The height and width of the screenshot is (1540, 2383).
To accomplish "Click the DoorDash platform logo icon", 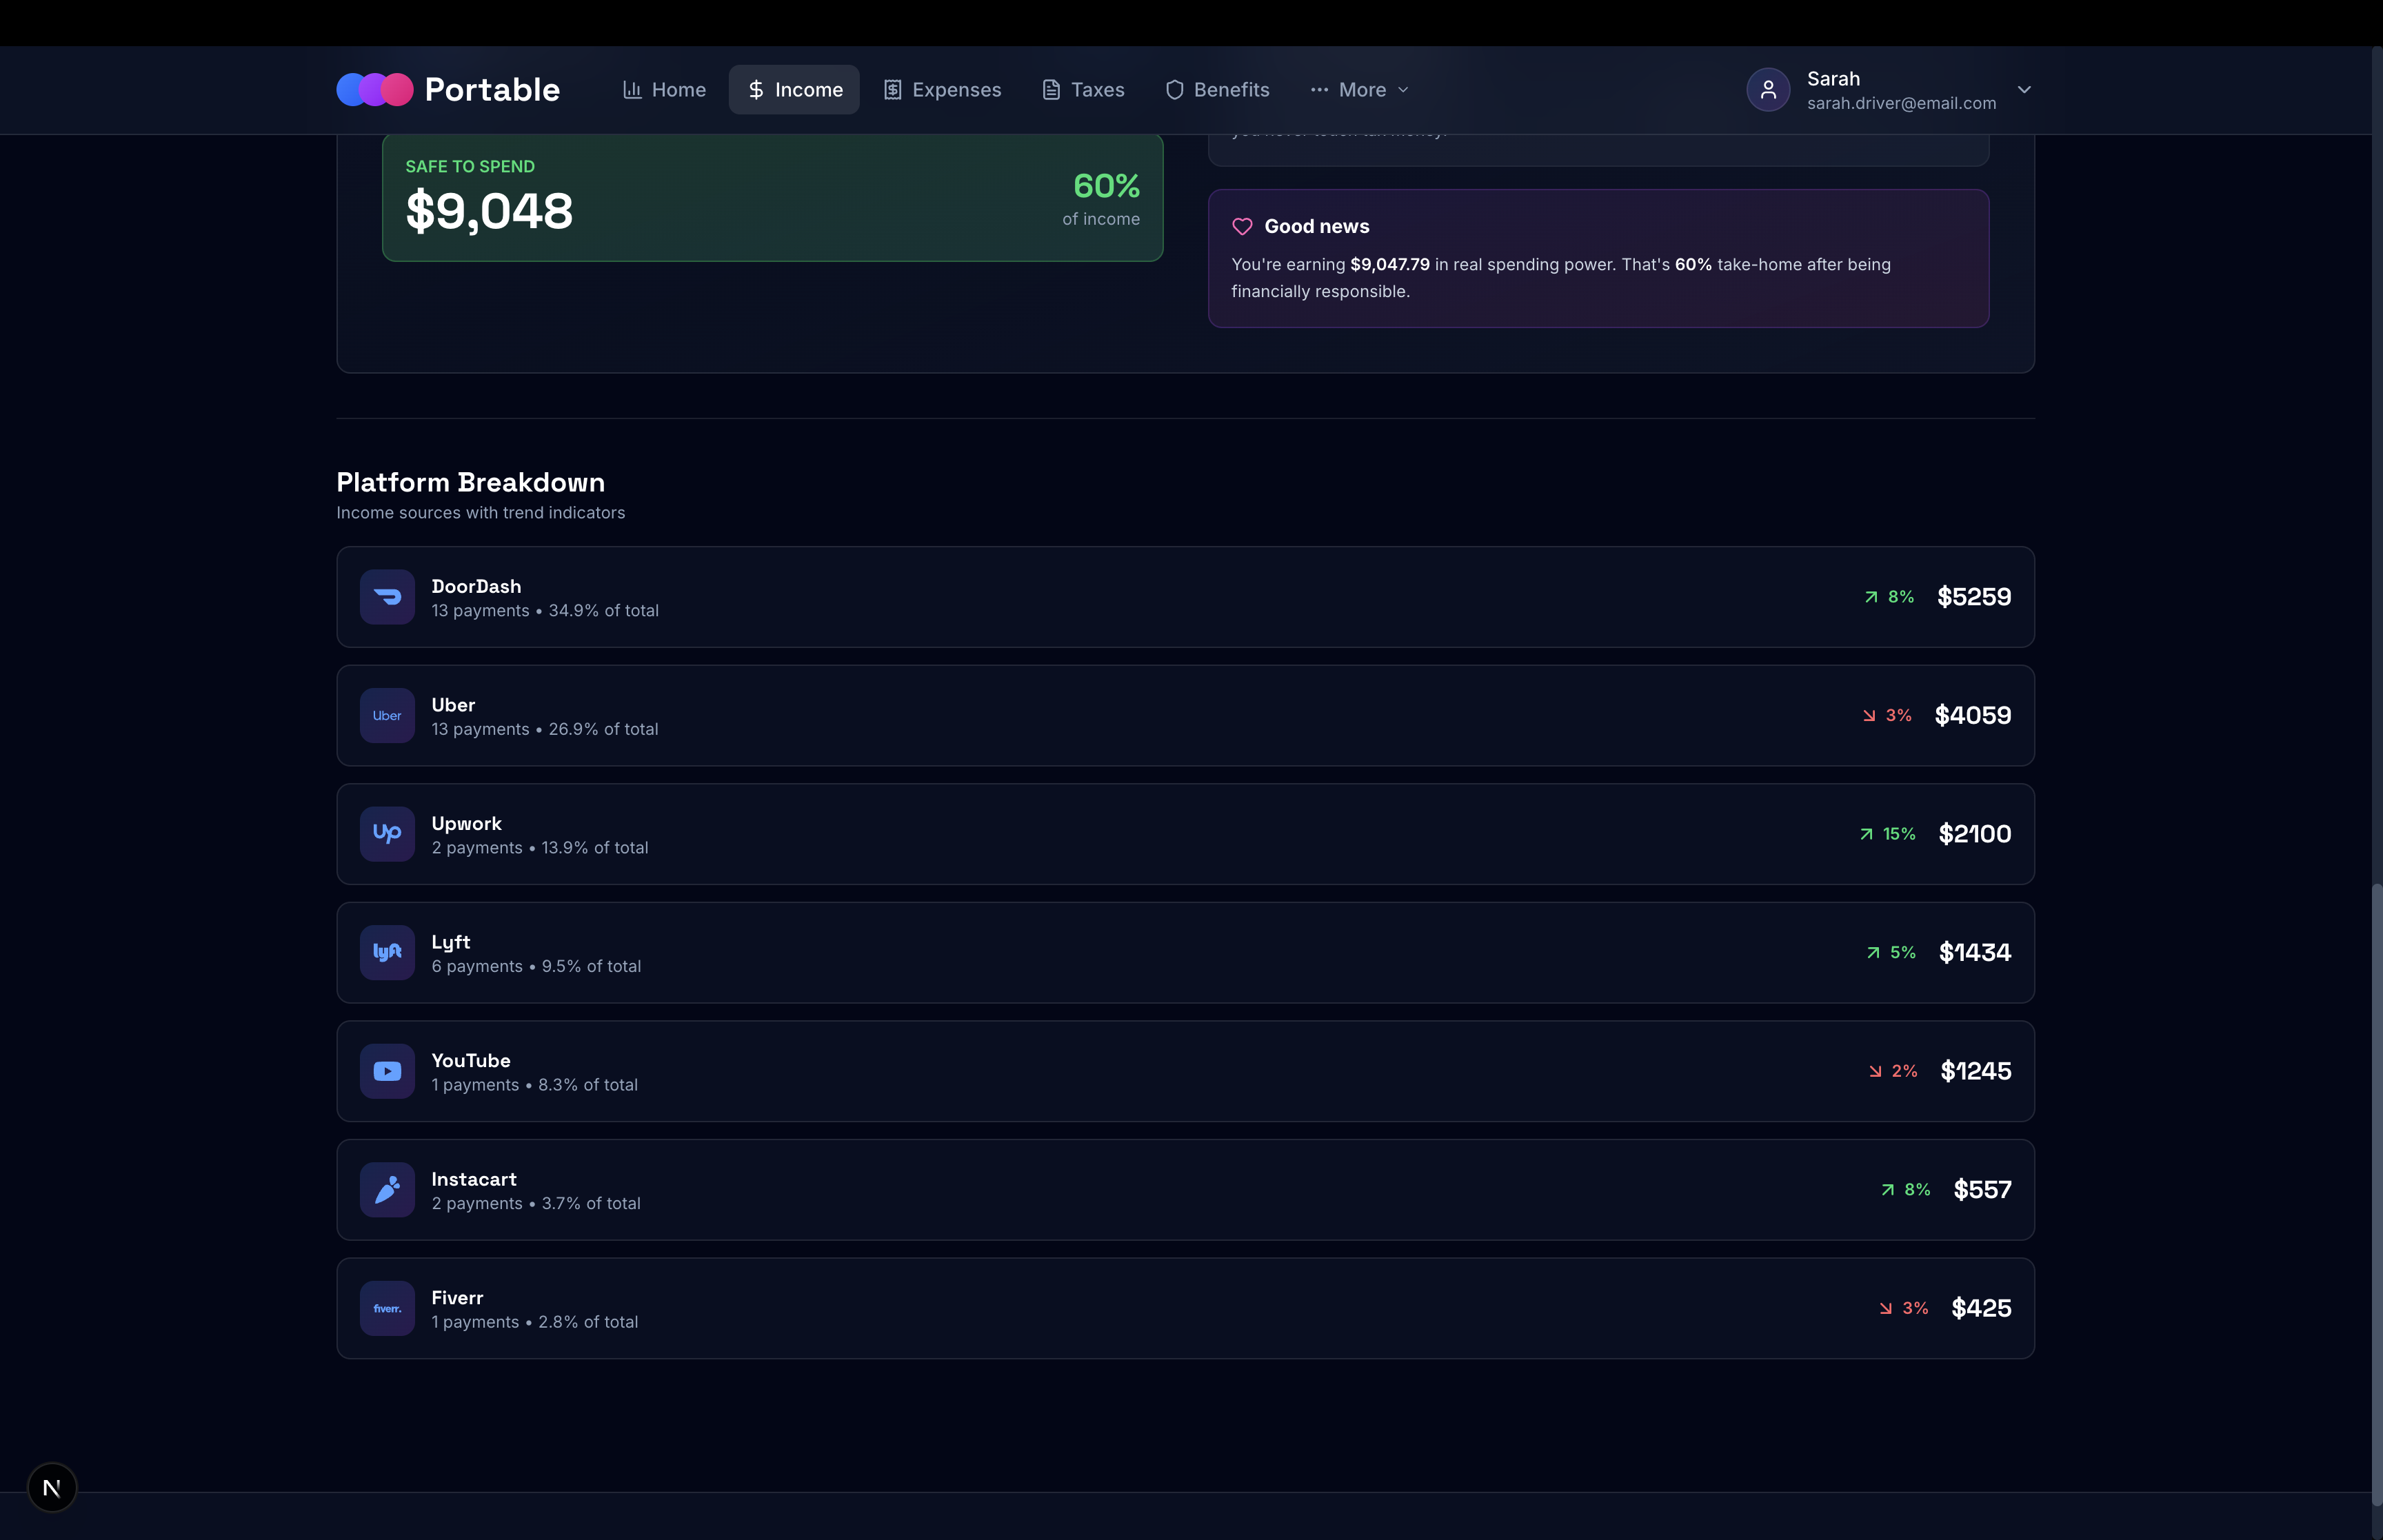I will 387,597.
